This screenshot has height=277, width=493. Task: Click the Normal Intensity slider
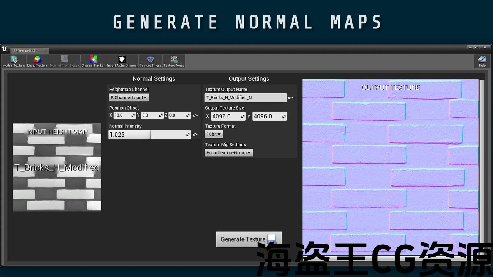click(149, 135)
